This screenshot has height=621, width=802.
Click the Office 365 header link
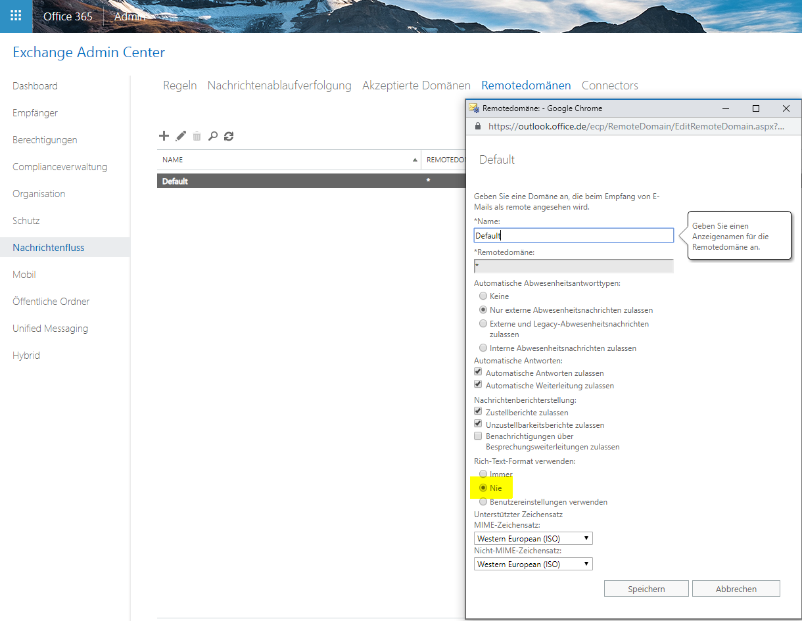point(68,16)
